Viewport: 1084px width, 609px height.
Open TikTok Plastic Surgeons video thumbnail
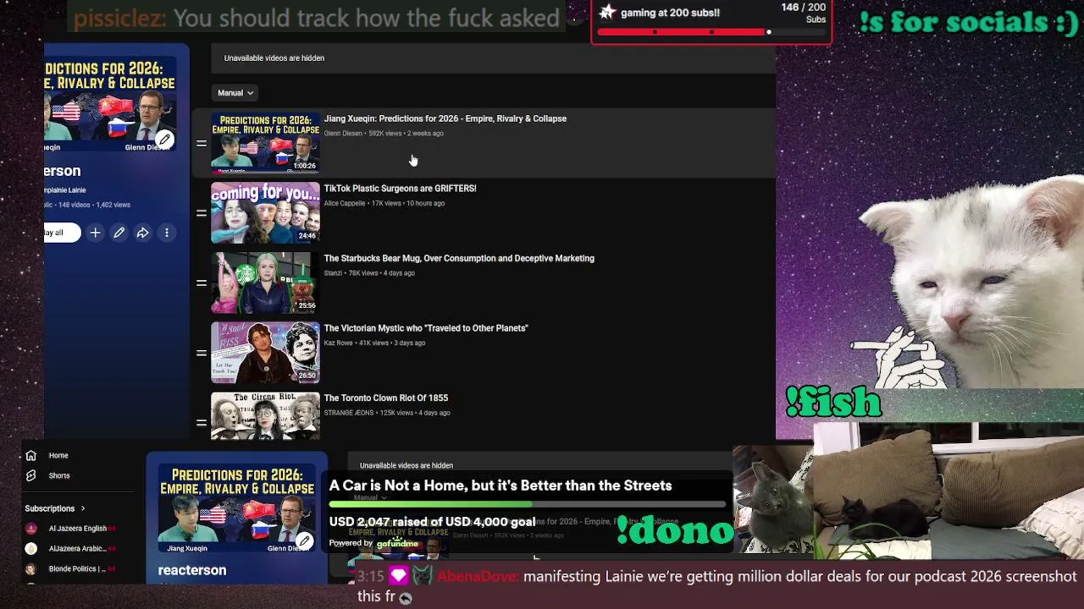pos(265,212)
